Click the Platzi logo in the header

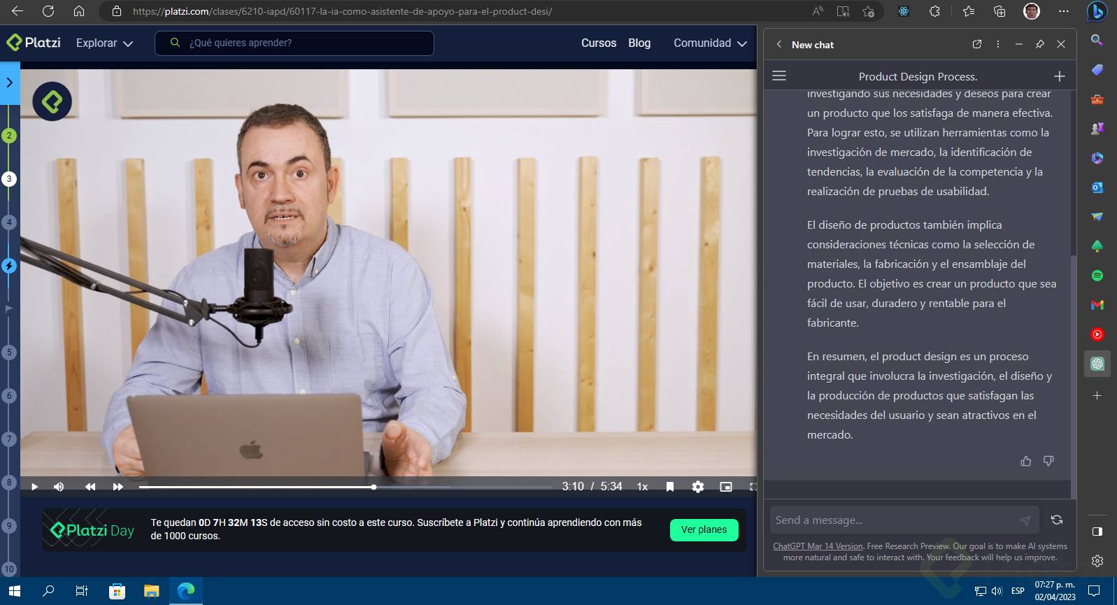click(x=34, y=43)
